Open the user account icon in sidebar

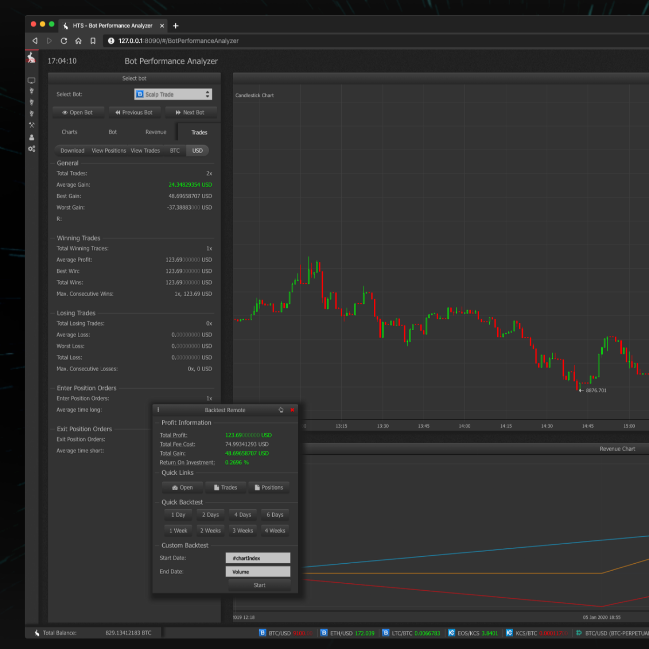click(x=31, y=137)
